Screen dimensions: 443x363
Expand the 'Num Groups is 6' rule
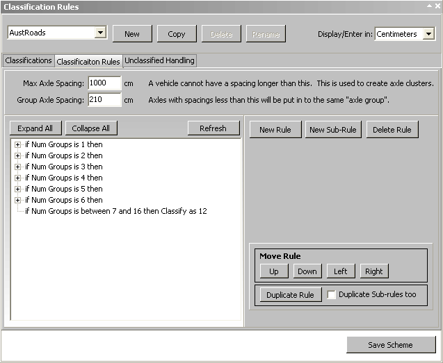coord(17,200)
